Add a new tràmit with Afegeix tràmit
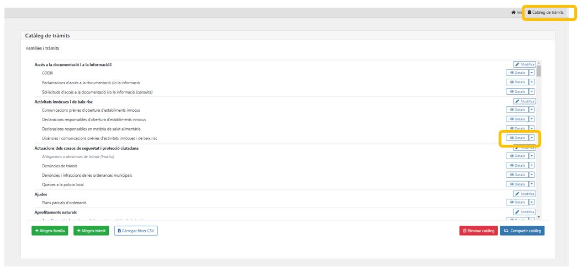 pyautogui.click(x=91, y=231)
